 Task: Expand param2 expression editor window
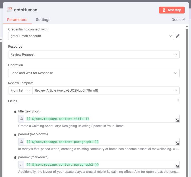click(177, 166)
